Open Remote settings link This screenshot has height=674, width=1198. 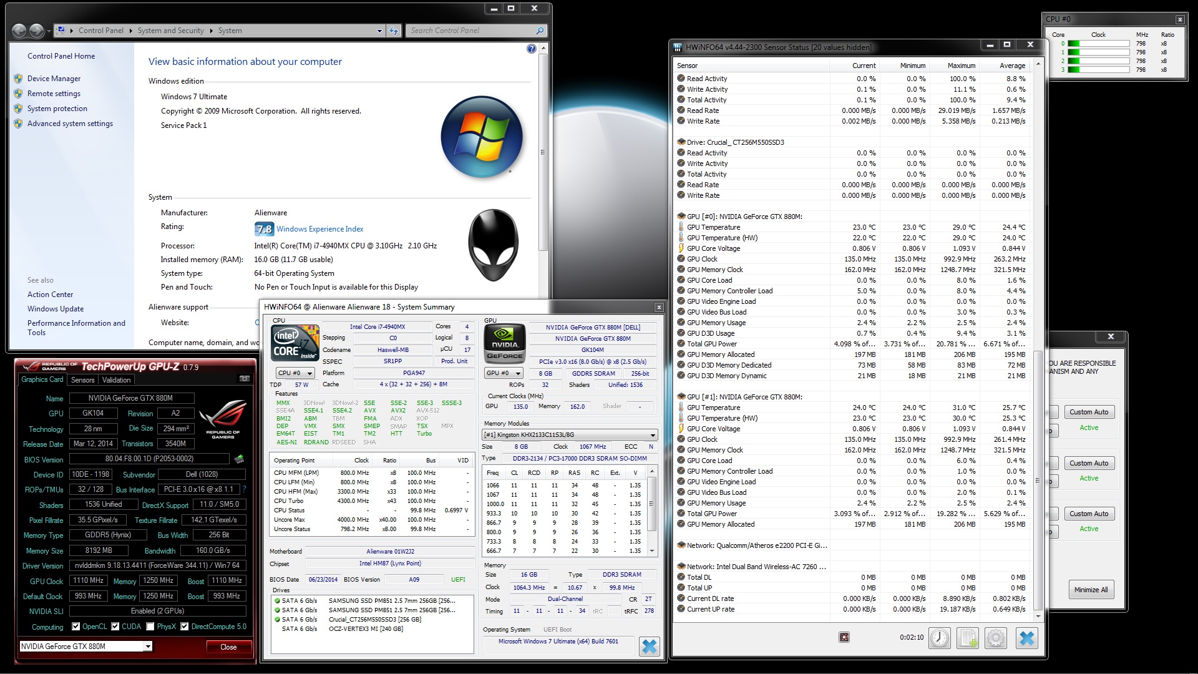(x=54, y=94)
